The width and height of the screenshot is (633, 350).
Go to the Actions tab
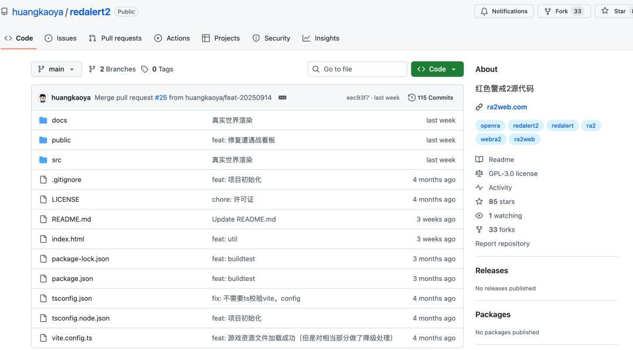pos(172,38)
